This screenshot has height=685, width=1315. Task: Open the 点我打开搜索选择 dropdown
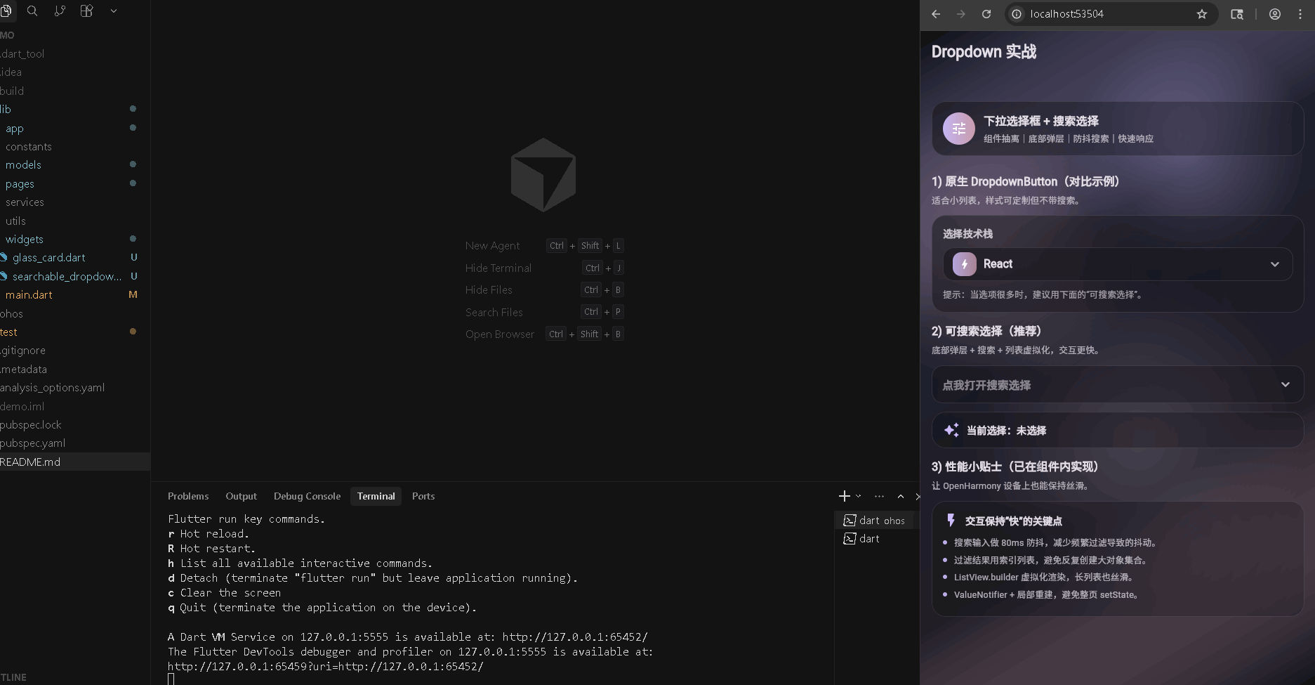point(1118,384)
